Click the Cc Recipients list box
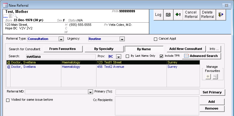The height and width of the screenshot is (116, 234). [157, 106]
